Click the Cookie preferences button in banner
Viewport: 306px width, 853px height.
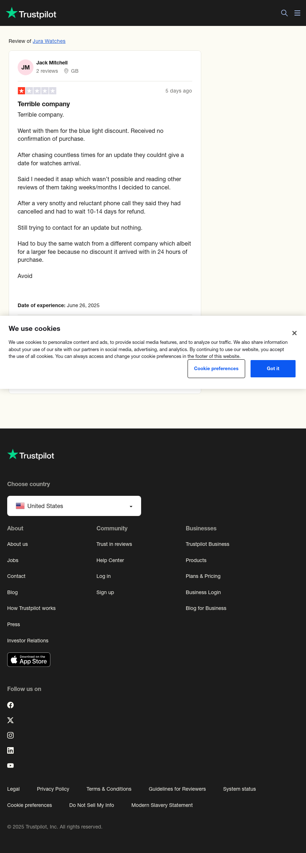(x=216, y=369)
